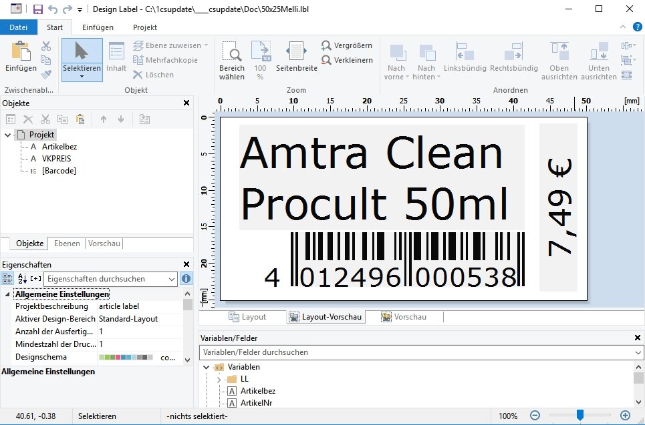The image size is (645, 425).
Task: Open the Einfügen ribbon tab
Action: [98, 27]
